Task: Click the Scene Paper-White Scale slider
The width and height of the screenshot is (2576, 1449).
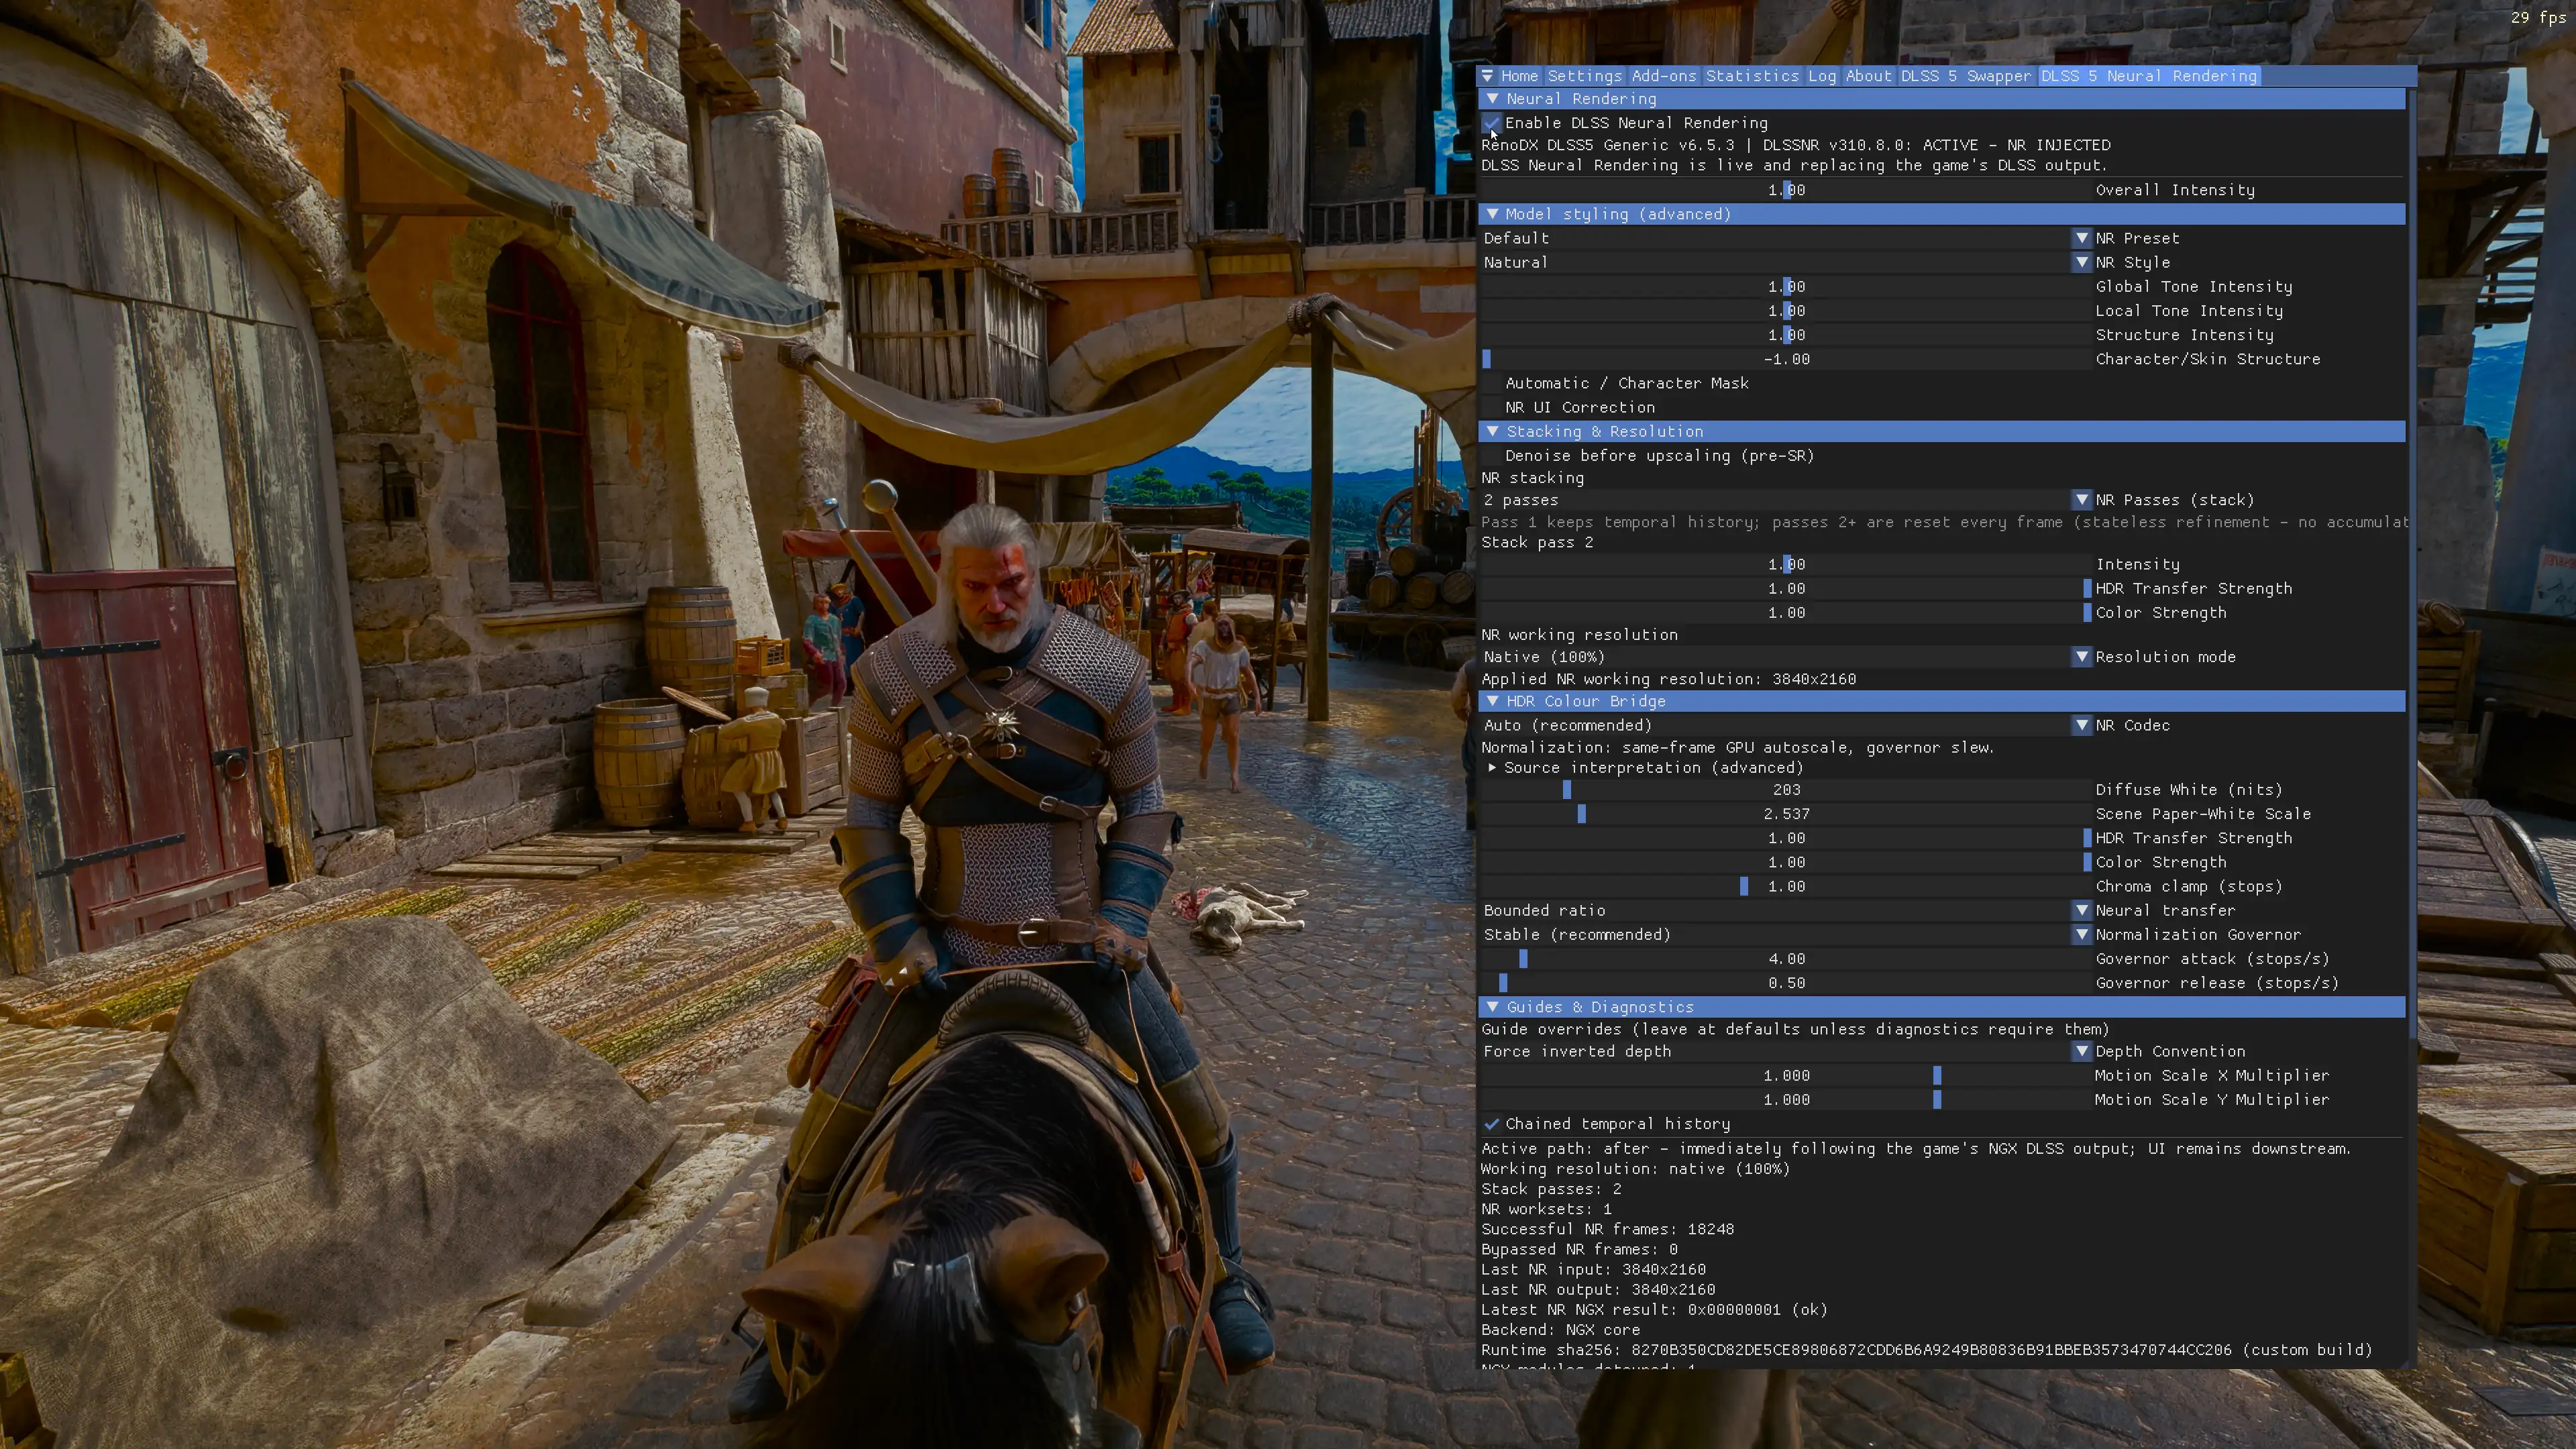Action: [x=1786, y=814]
